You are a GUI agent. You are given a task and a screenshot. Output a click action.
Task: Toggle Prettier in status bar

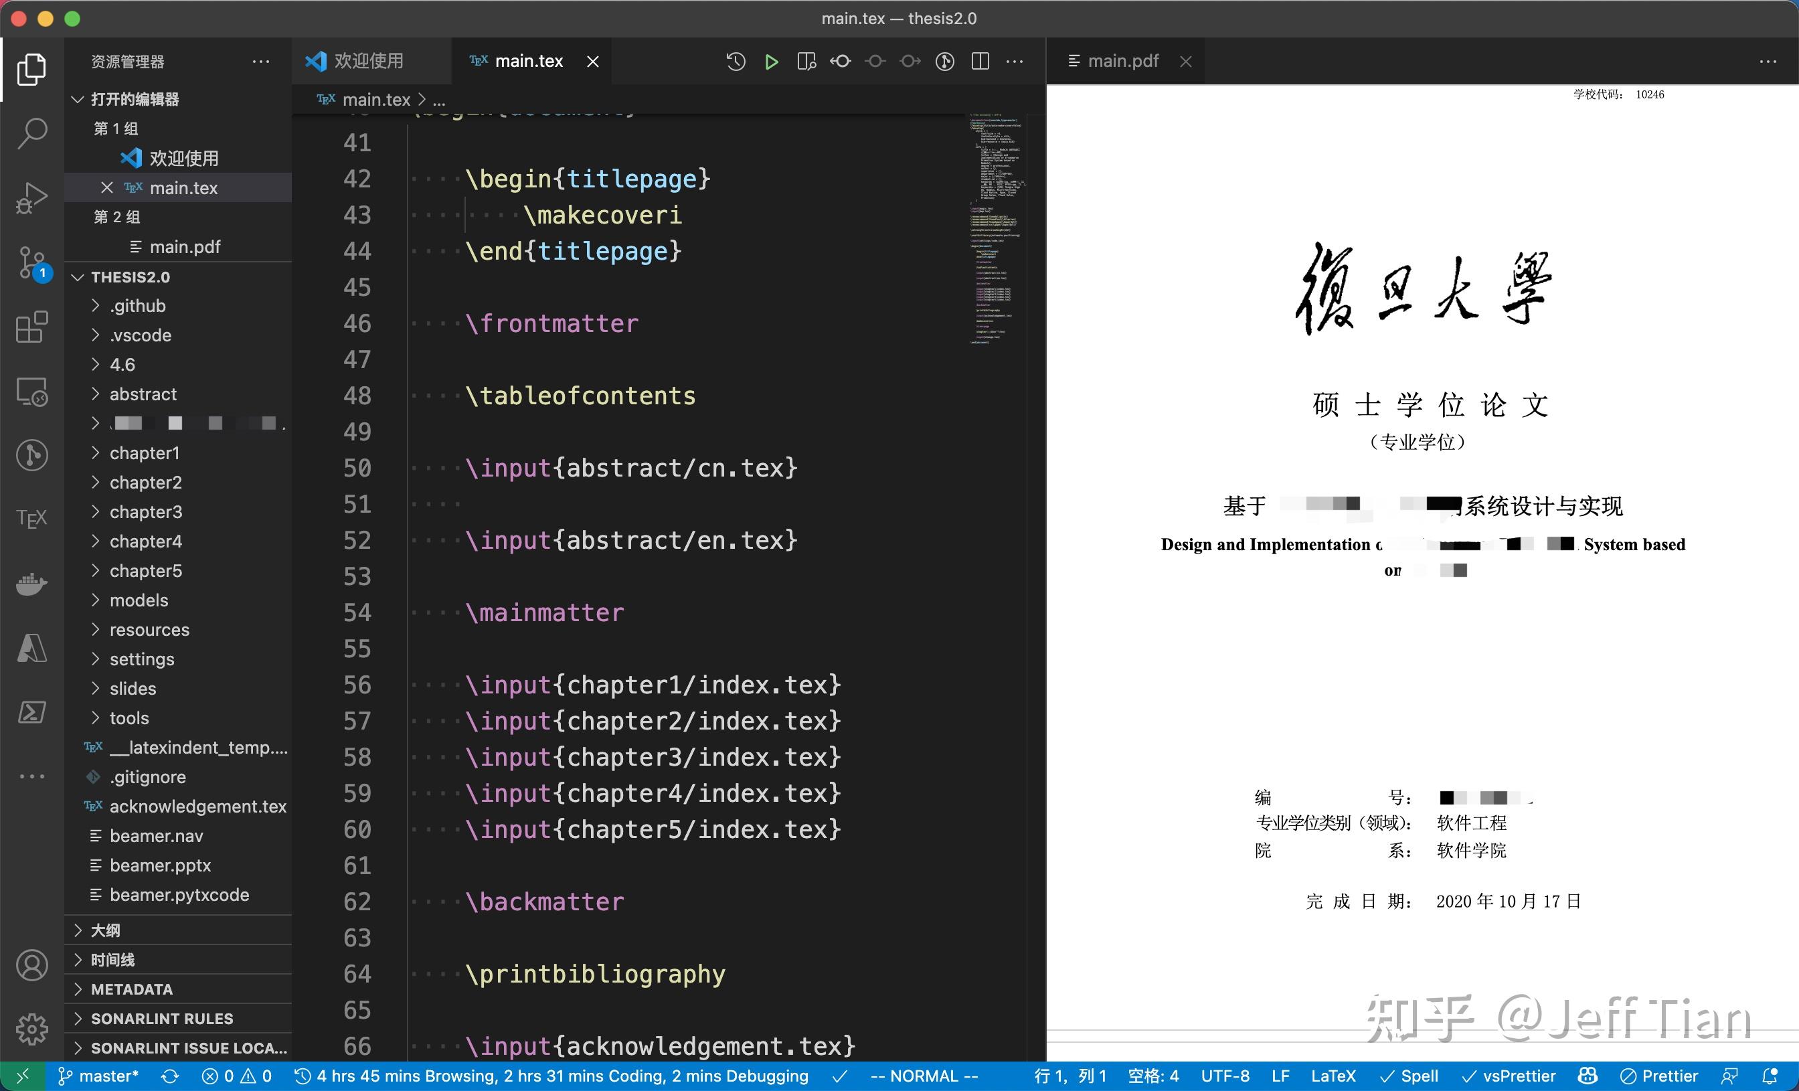coord(1659,1076)
